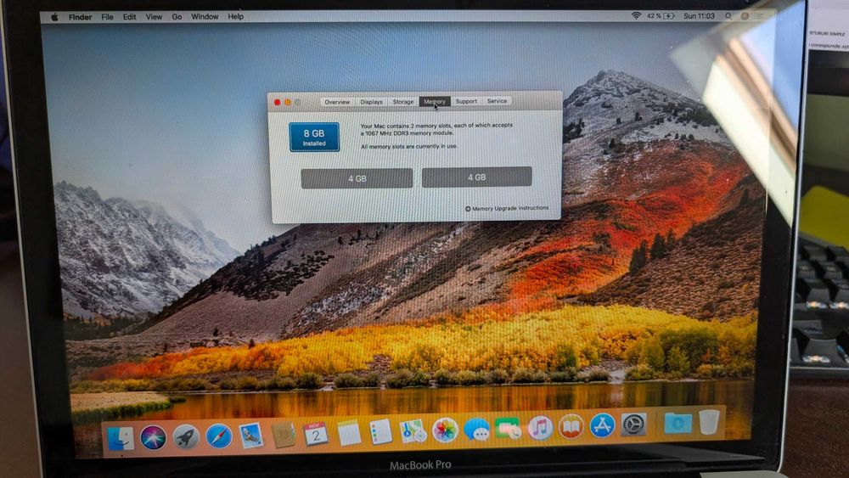Image resolution: width=849 pixels, height=478 pixels.
Task: Open Safari compass icon in Dock
Action: tap(219, 436)
